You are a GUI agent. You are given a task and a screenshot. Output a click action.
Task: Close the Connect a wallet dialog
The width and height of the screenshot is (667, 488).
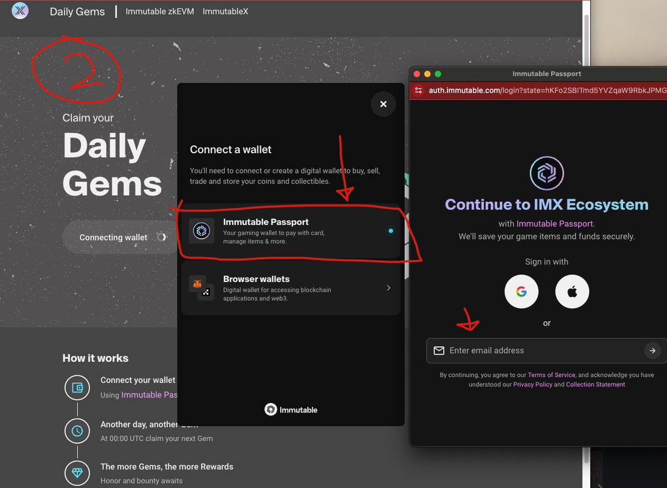[383, 104]
